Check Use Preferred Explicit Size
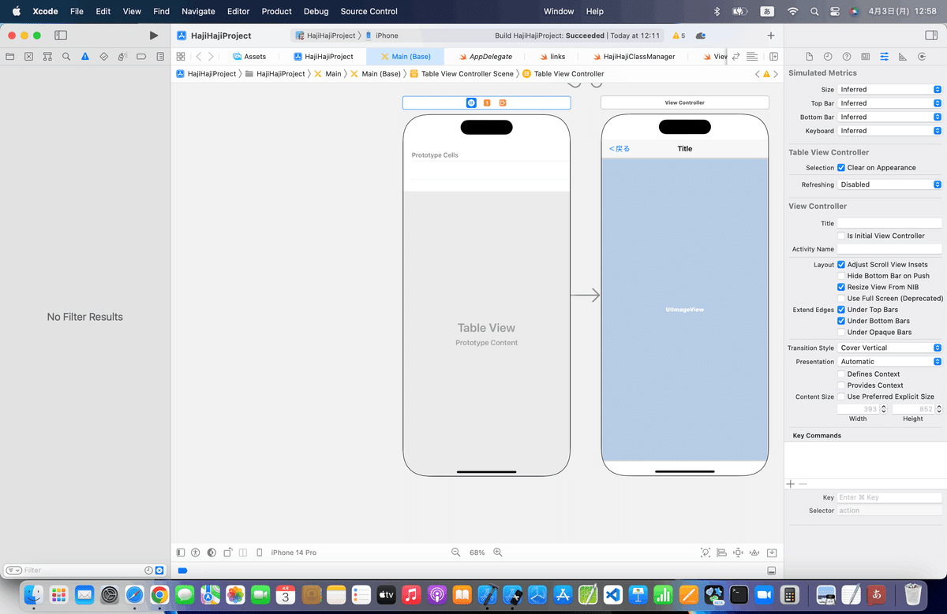Image resolution: width=947 pixels, height=614 pixels. 840,396
